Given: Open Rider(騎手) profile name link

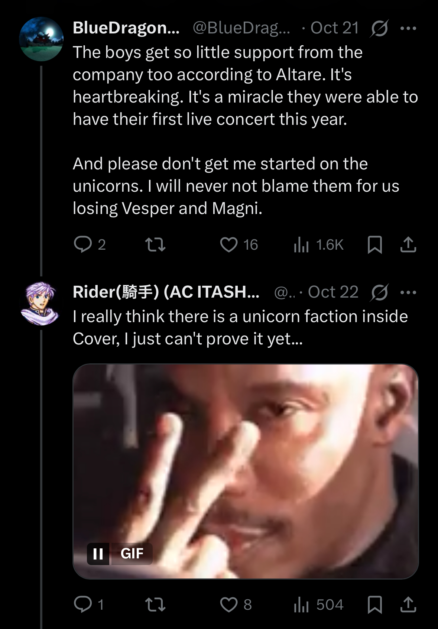Looking at the screenshot, I should point(166,292).
